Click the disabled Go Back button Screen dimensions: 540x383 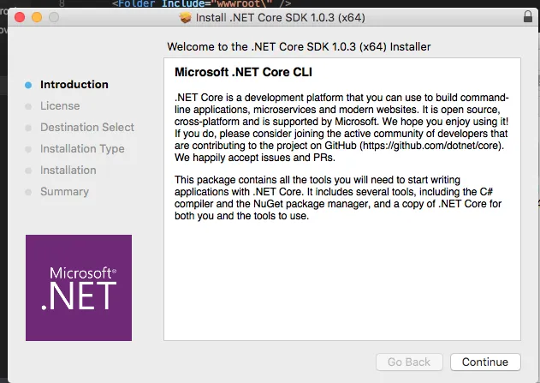[x=409, y=362]
